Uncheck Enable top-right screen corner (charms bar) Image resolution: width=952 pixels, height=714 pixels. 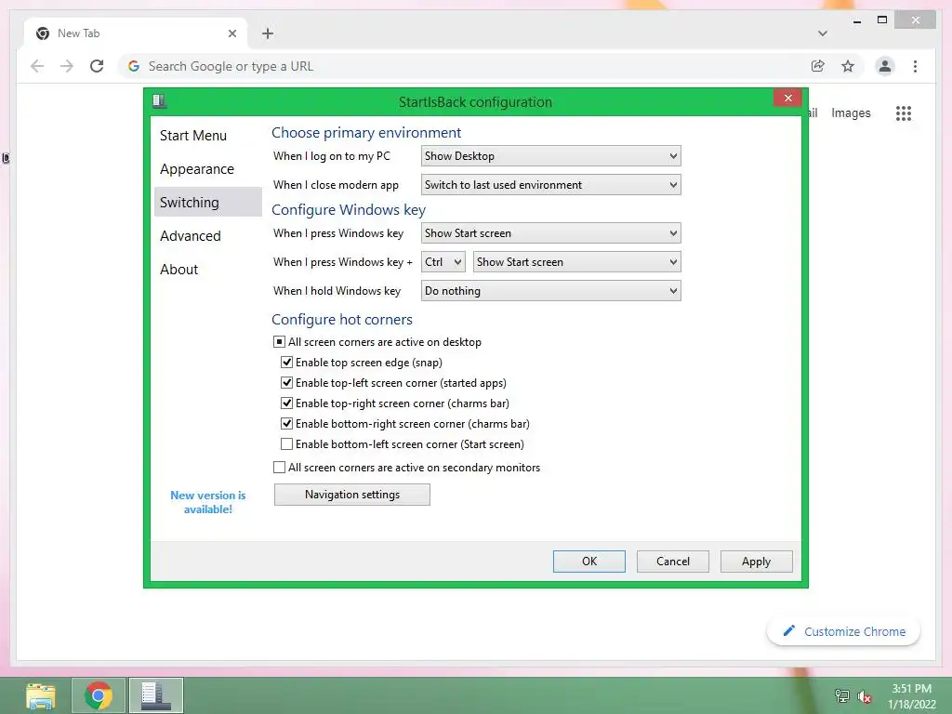click(x=286, y=403)
